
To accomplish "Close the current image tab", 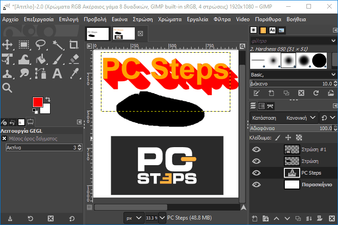I will click(140, 34).
